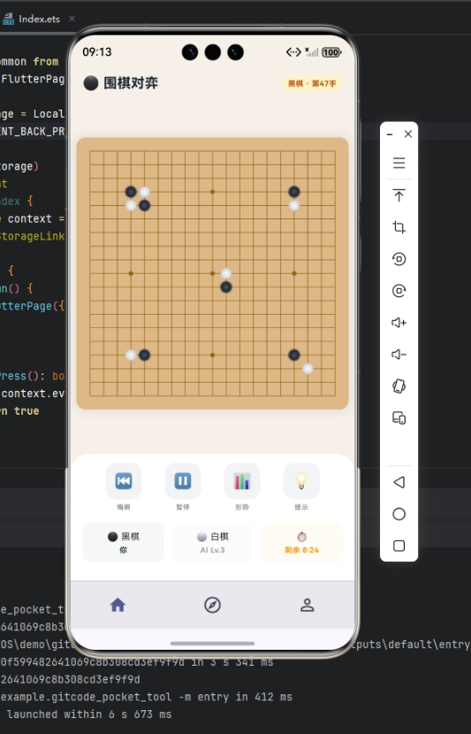Pause the game with 暂停 button

(183, 481)
